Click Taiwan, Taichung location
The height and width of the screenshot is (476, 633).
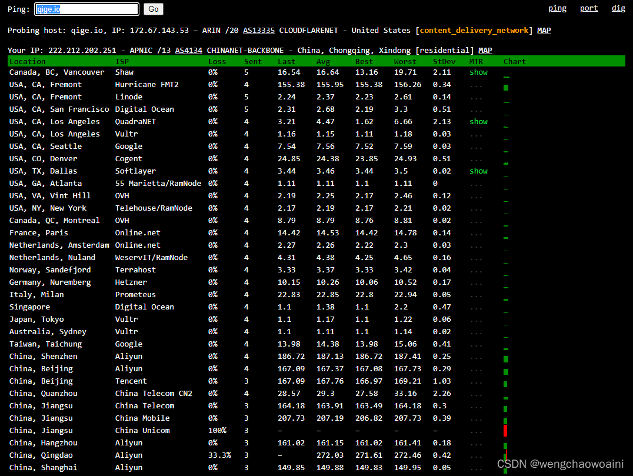pyautogui.click(x=45, y=344)
